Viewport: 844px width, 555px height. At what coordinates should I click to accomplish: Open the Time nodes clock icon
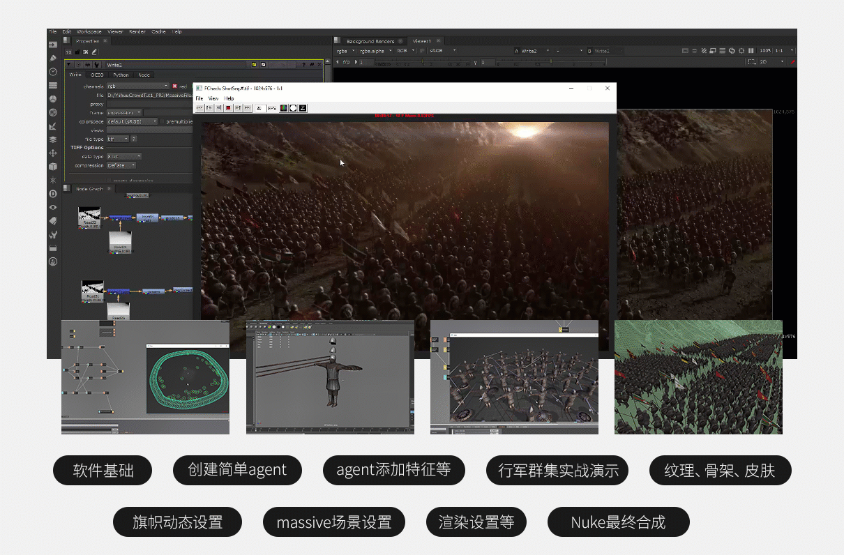click(x=53, y=72)
